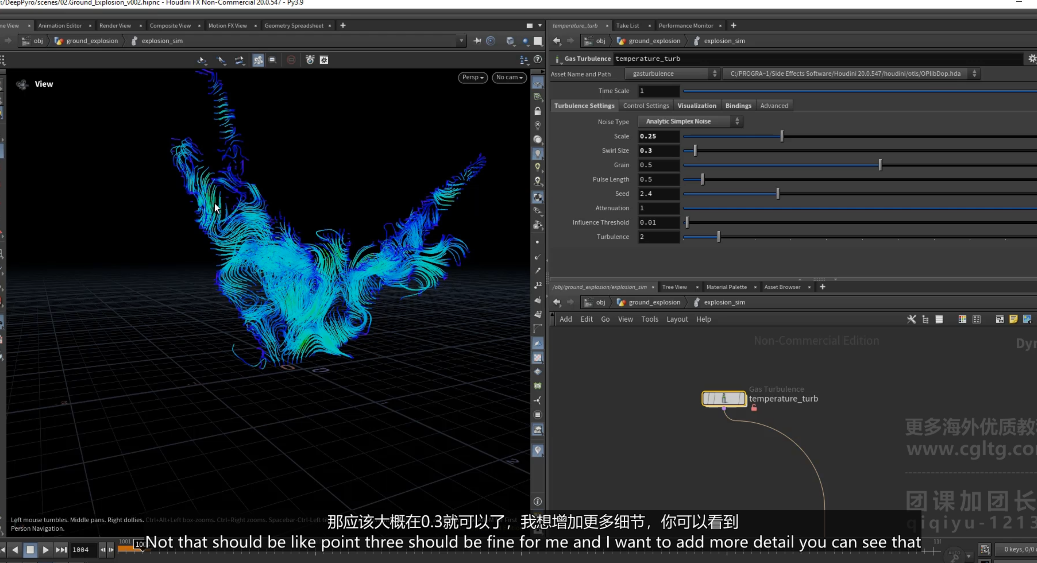This screenshot has width=1037, height=563.
Task: Select the temperature_turb Gas Turbulence node
Action: tap(724, 399)
